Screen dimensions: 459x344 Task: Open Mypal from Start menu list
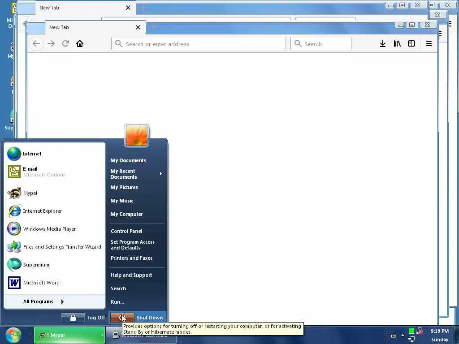[54, 193]
